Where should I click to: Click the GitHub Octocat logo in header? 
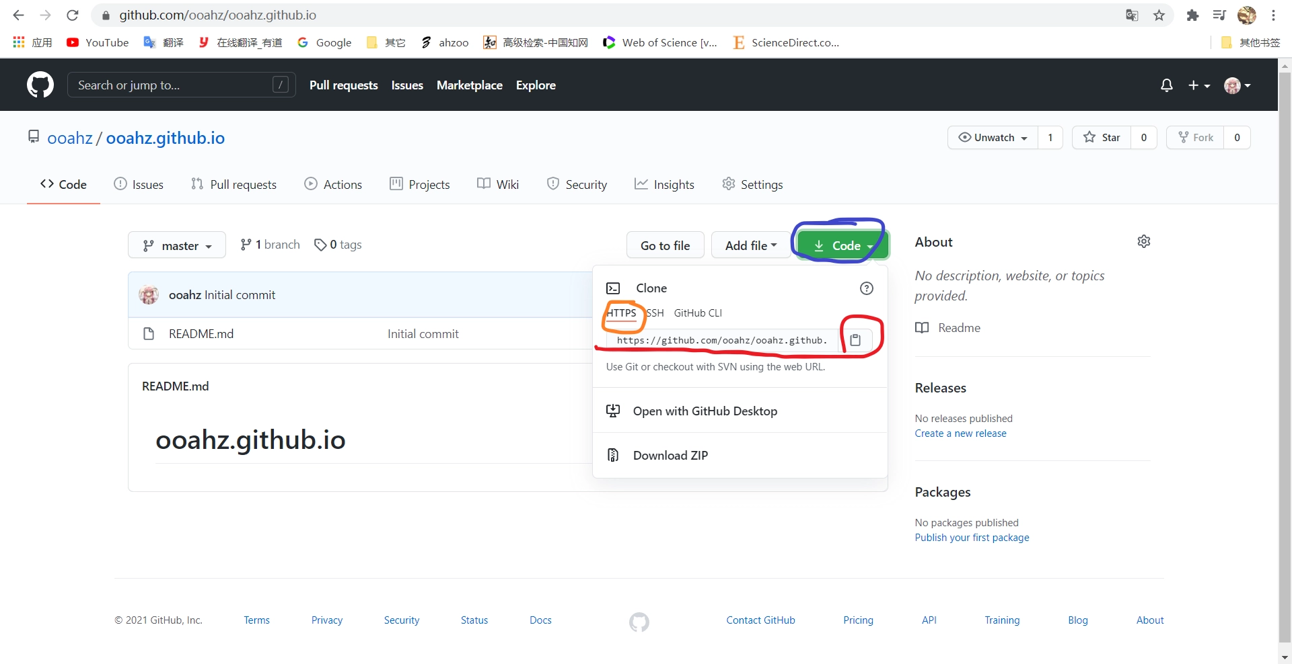click(40, 85)
